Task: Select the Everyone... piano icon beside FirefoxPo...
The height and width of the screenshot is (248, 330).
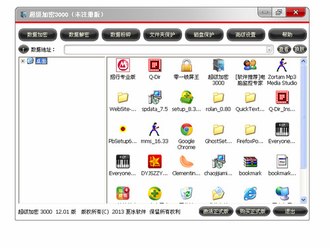Action: 282,129
